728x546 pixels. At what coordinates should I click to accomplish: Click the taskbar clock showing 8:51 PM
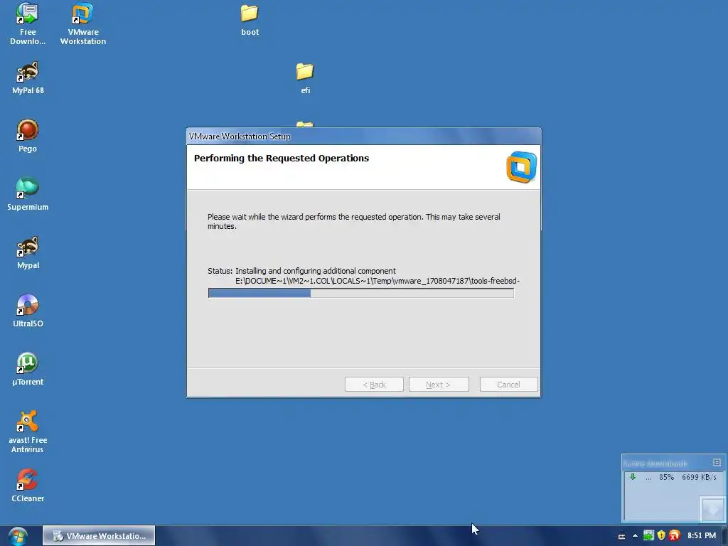point(702,535)
